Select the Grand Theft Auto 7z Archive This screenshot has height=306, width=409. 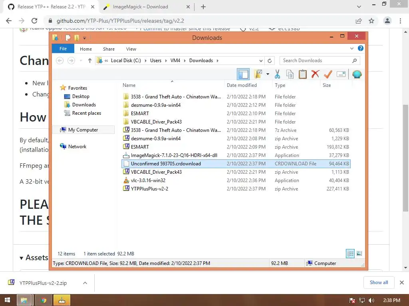(x=236, y=130)
